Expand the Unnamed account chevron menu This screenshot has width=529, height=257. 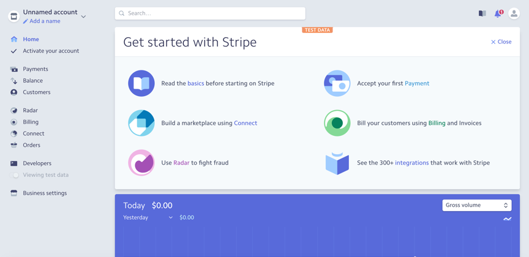tap(84, 16)
